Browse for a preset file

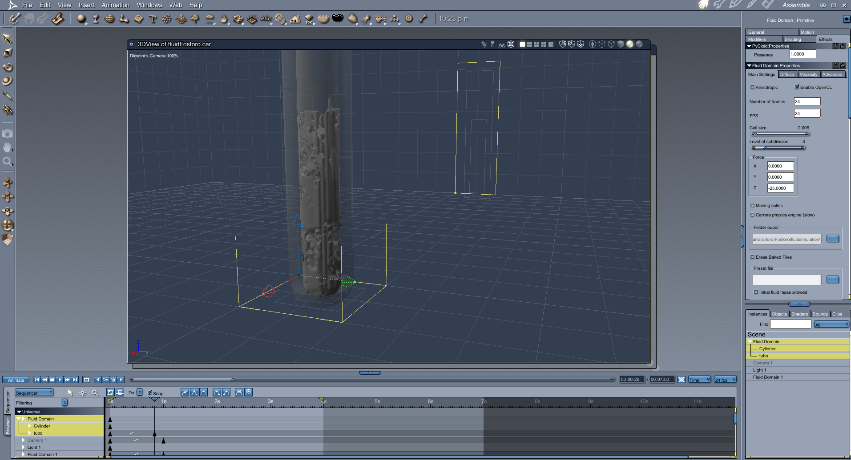832,280
